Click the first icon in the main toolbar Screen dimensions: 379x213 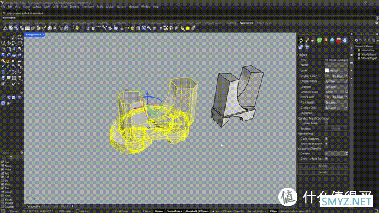tap(5, 28)
